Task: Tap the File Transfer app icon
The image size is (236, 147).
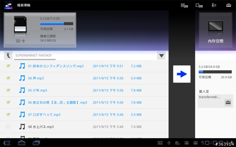Action: 8,5
